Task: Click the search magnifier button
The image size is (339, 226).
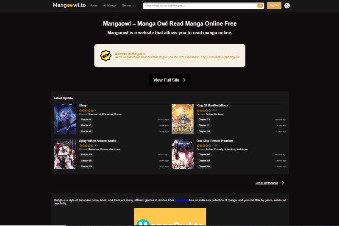Action: tap(260, 6)
